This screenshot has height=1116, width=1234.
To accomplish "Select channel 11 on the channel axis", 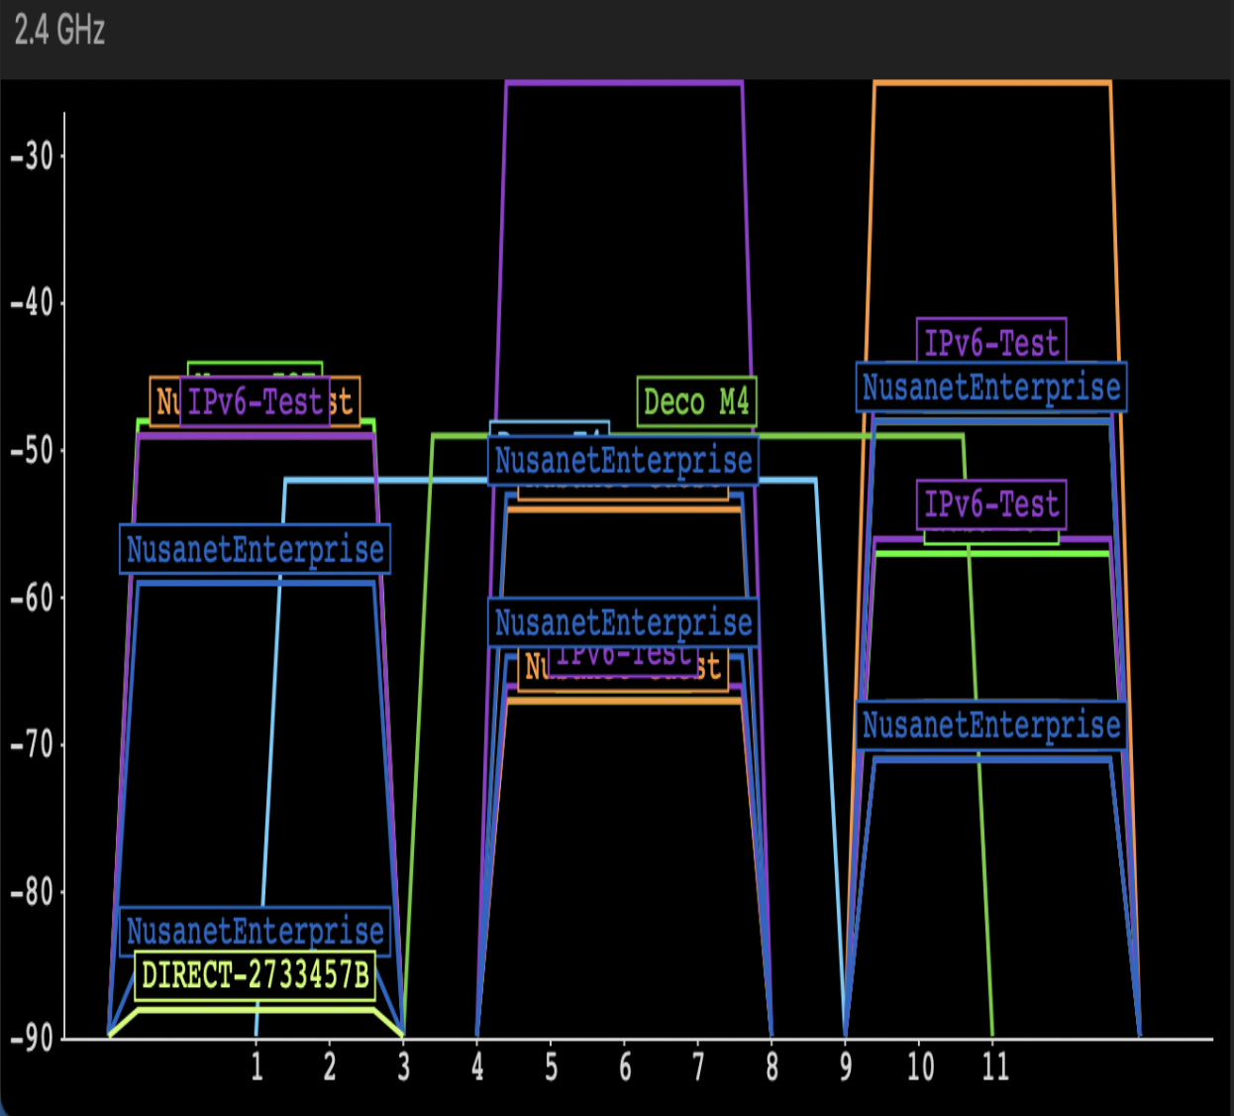I will coord(994,1066).
